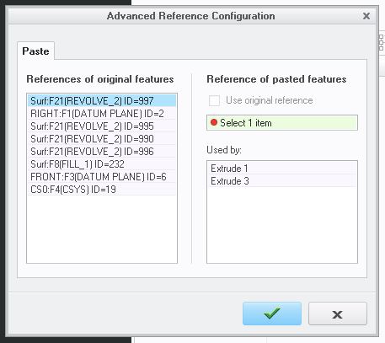Select Surf:F8(FILL_1) ID=232 reference

coord(102,164)
